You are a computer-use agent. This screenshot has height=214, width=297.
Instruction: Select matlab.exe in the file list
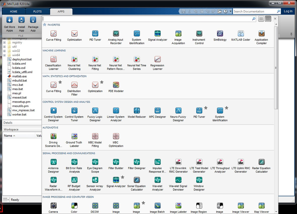[x=19, y=76]
